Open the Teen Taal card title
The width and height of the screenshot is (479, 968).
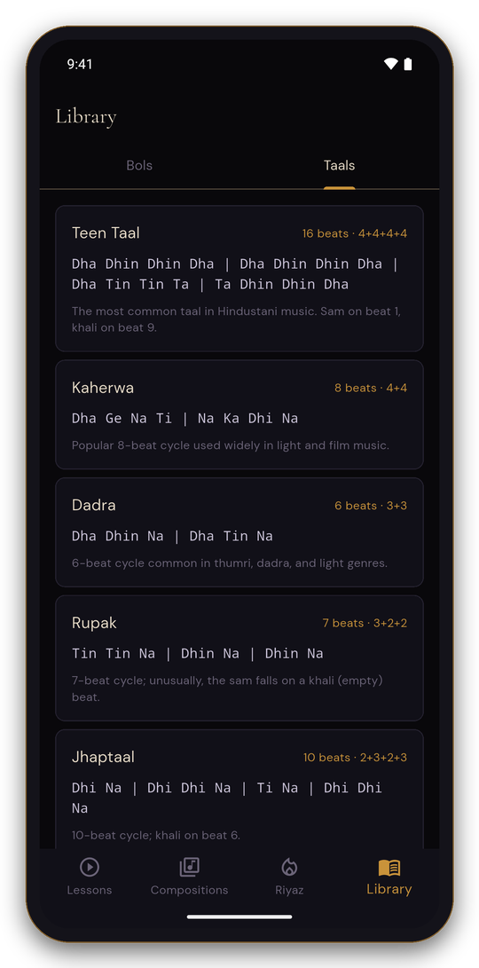point(106,232)
